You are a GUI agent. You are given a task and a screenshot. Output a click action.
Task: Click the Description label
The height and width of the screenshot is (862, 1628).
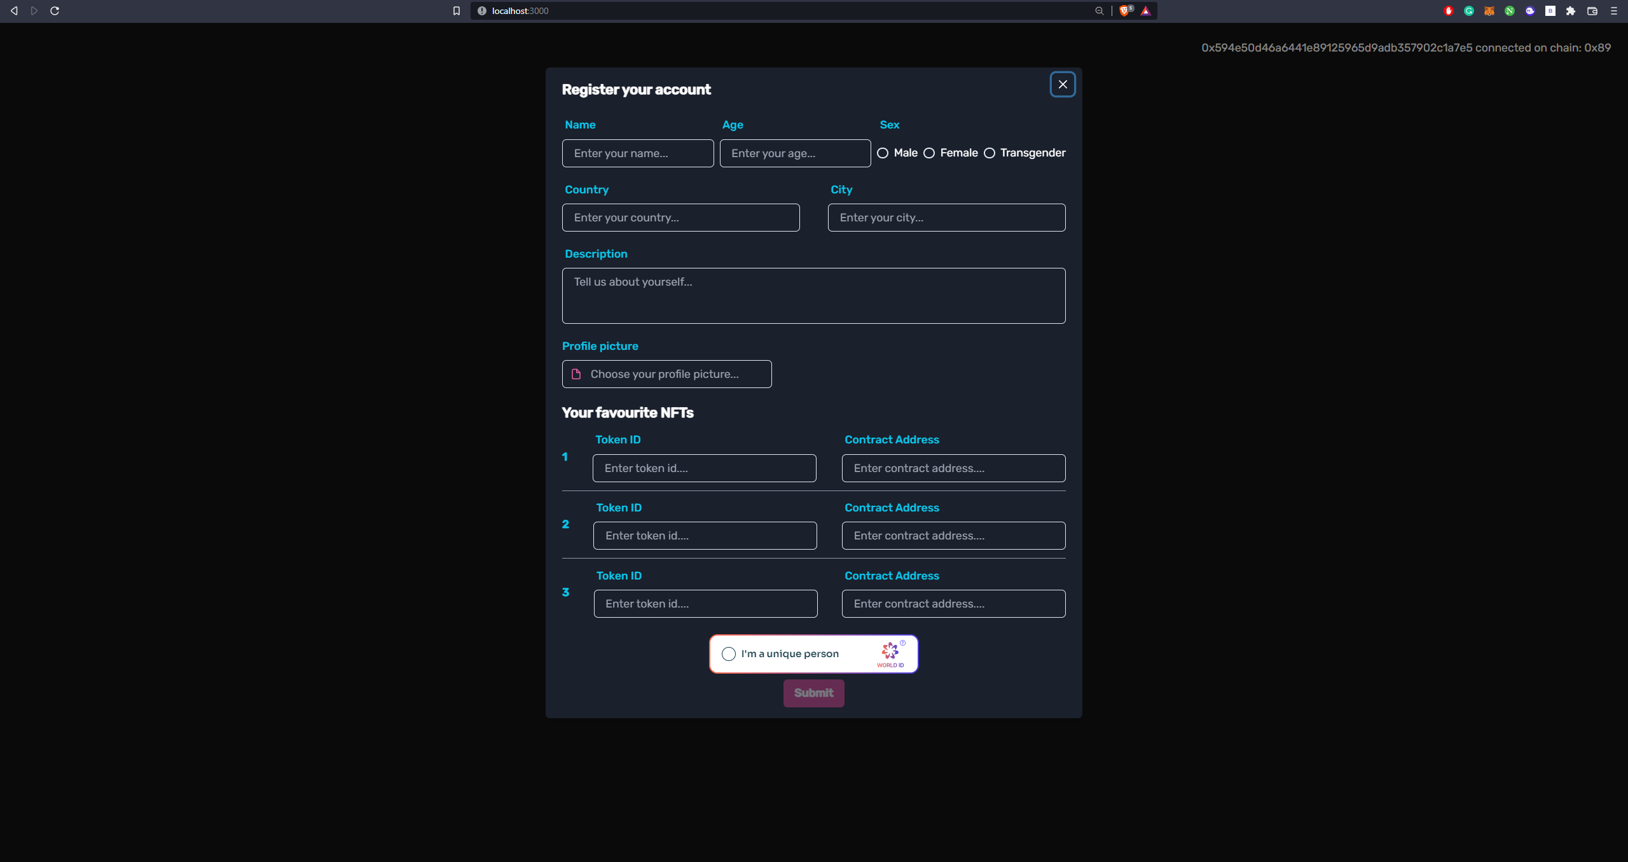[x=596, y=254]
